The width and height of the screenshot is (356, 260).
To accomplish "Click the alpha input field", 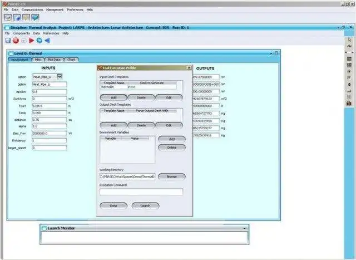I will tap(50, 126).
